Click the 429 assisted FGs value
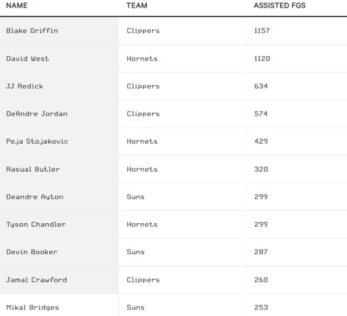347x316 pixels. (x=261, y=141)
